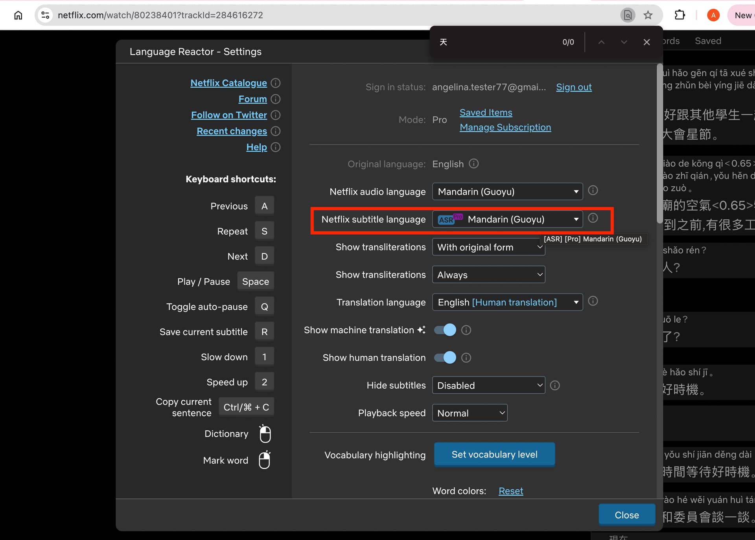
Task: Open Hide subtitles Disabled dropdown
Action: point(488,385)
